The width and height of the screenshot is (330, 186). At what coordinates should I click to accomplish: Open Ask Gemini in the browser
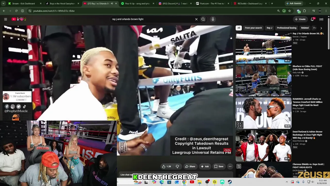[294, 4]
